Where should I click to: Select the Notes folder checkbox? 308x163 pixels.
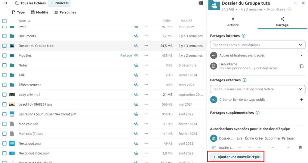[x=5, y=65]
